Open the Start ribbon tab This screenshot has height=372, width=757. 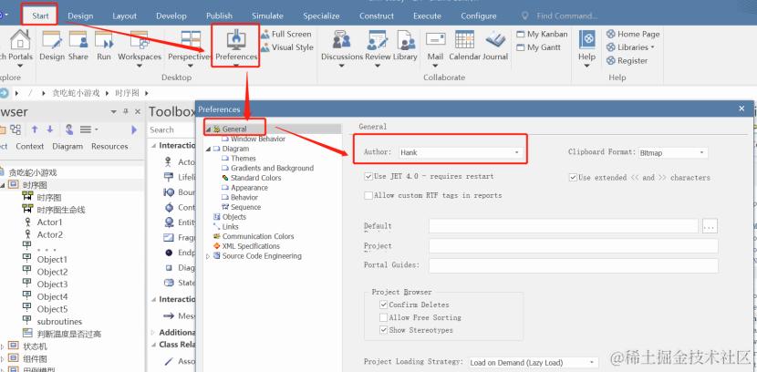pos(40,15)
